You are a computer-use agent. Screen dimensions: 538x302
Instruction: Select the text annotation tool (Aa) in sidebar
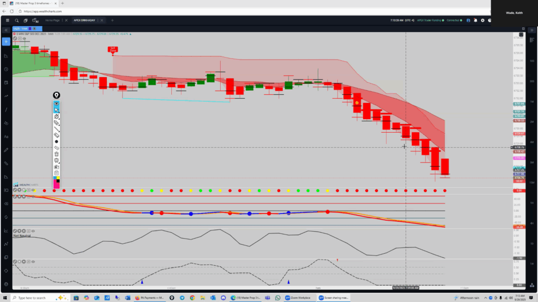point(6,136)
